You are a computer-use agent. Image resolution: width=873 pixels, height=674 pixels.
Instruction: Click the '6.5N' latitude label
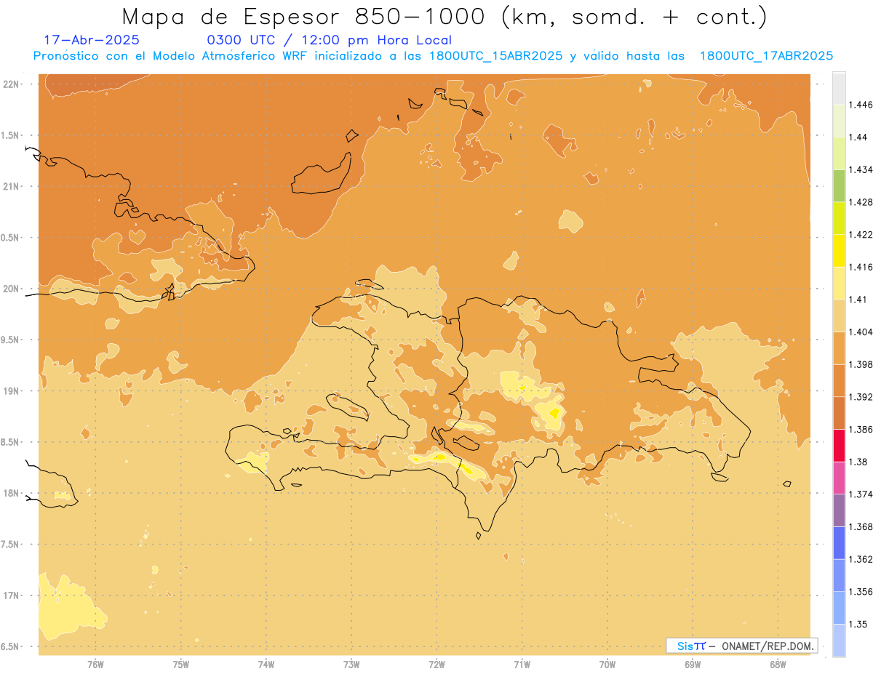11,646
